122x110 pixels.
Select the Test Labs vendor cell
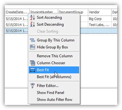[x=100, y=25]
